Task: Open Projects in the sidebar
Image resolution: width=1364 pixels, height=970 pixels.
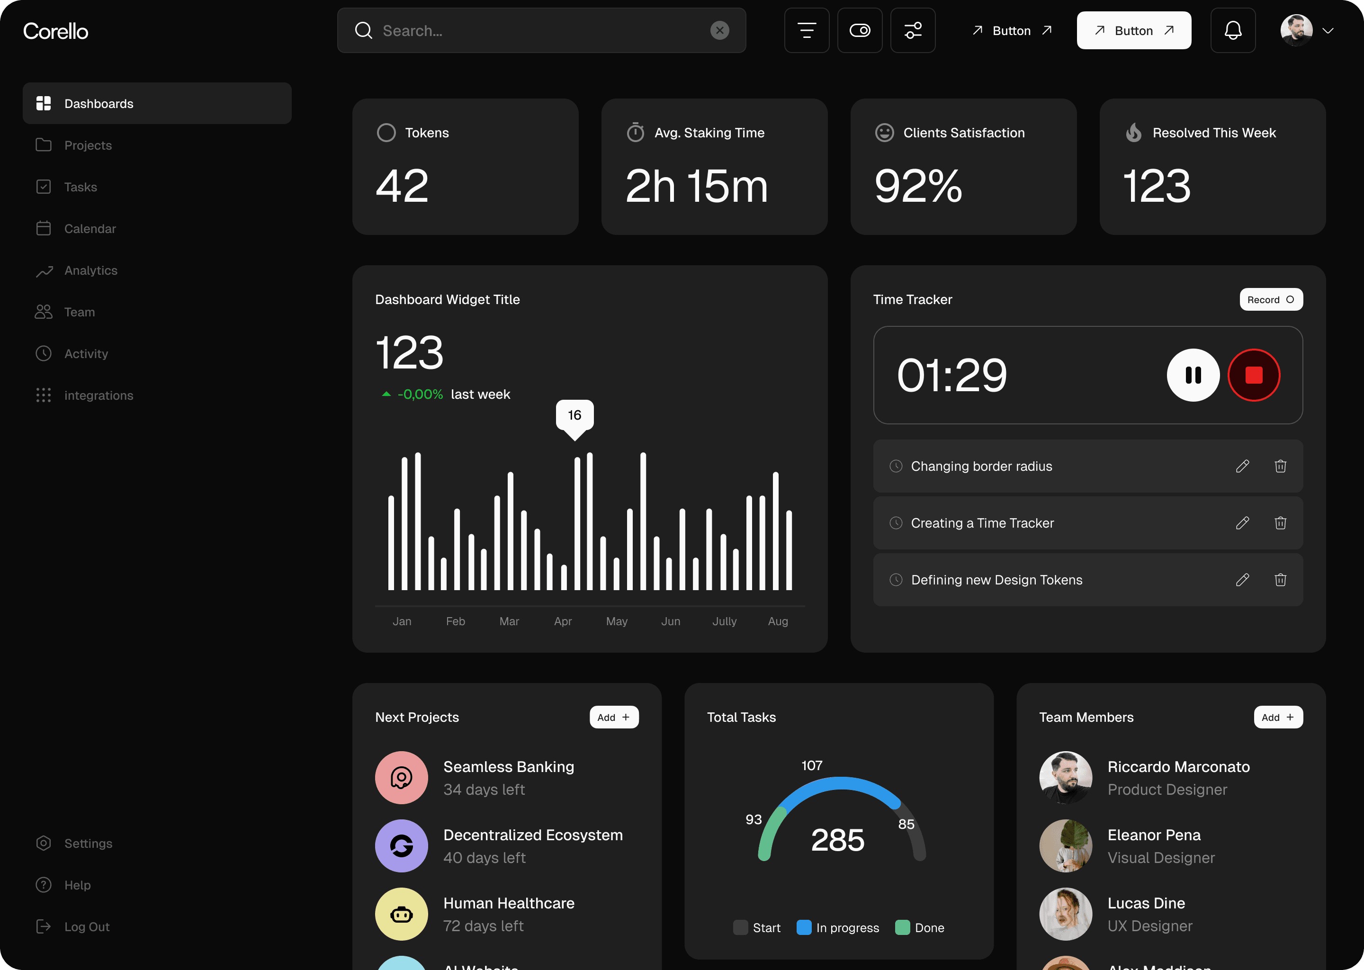Action: (x=157, y=145)
